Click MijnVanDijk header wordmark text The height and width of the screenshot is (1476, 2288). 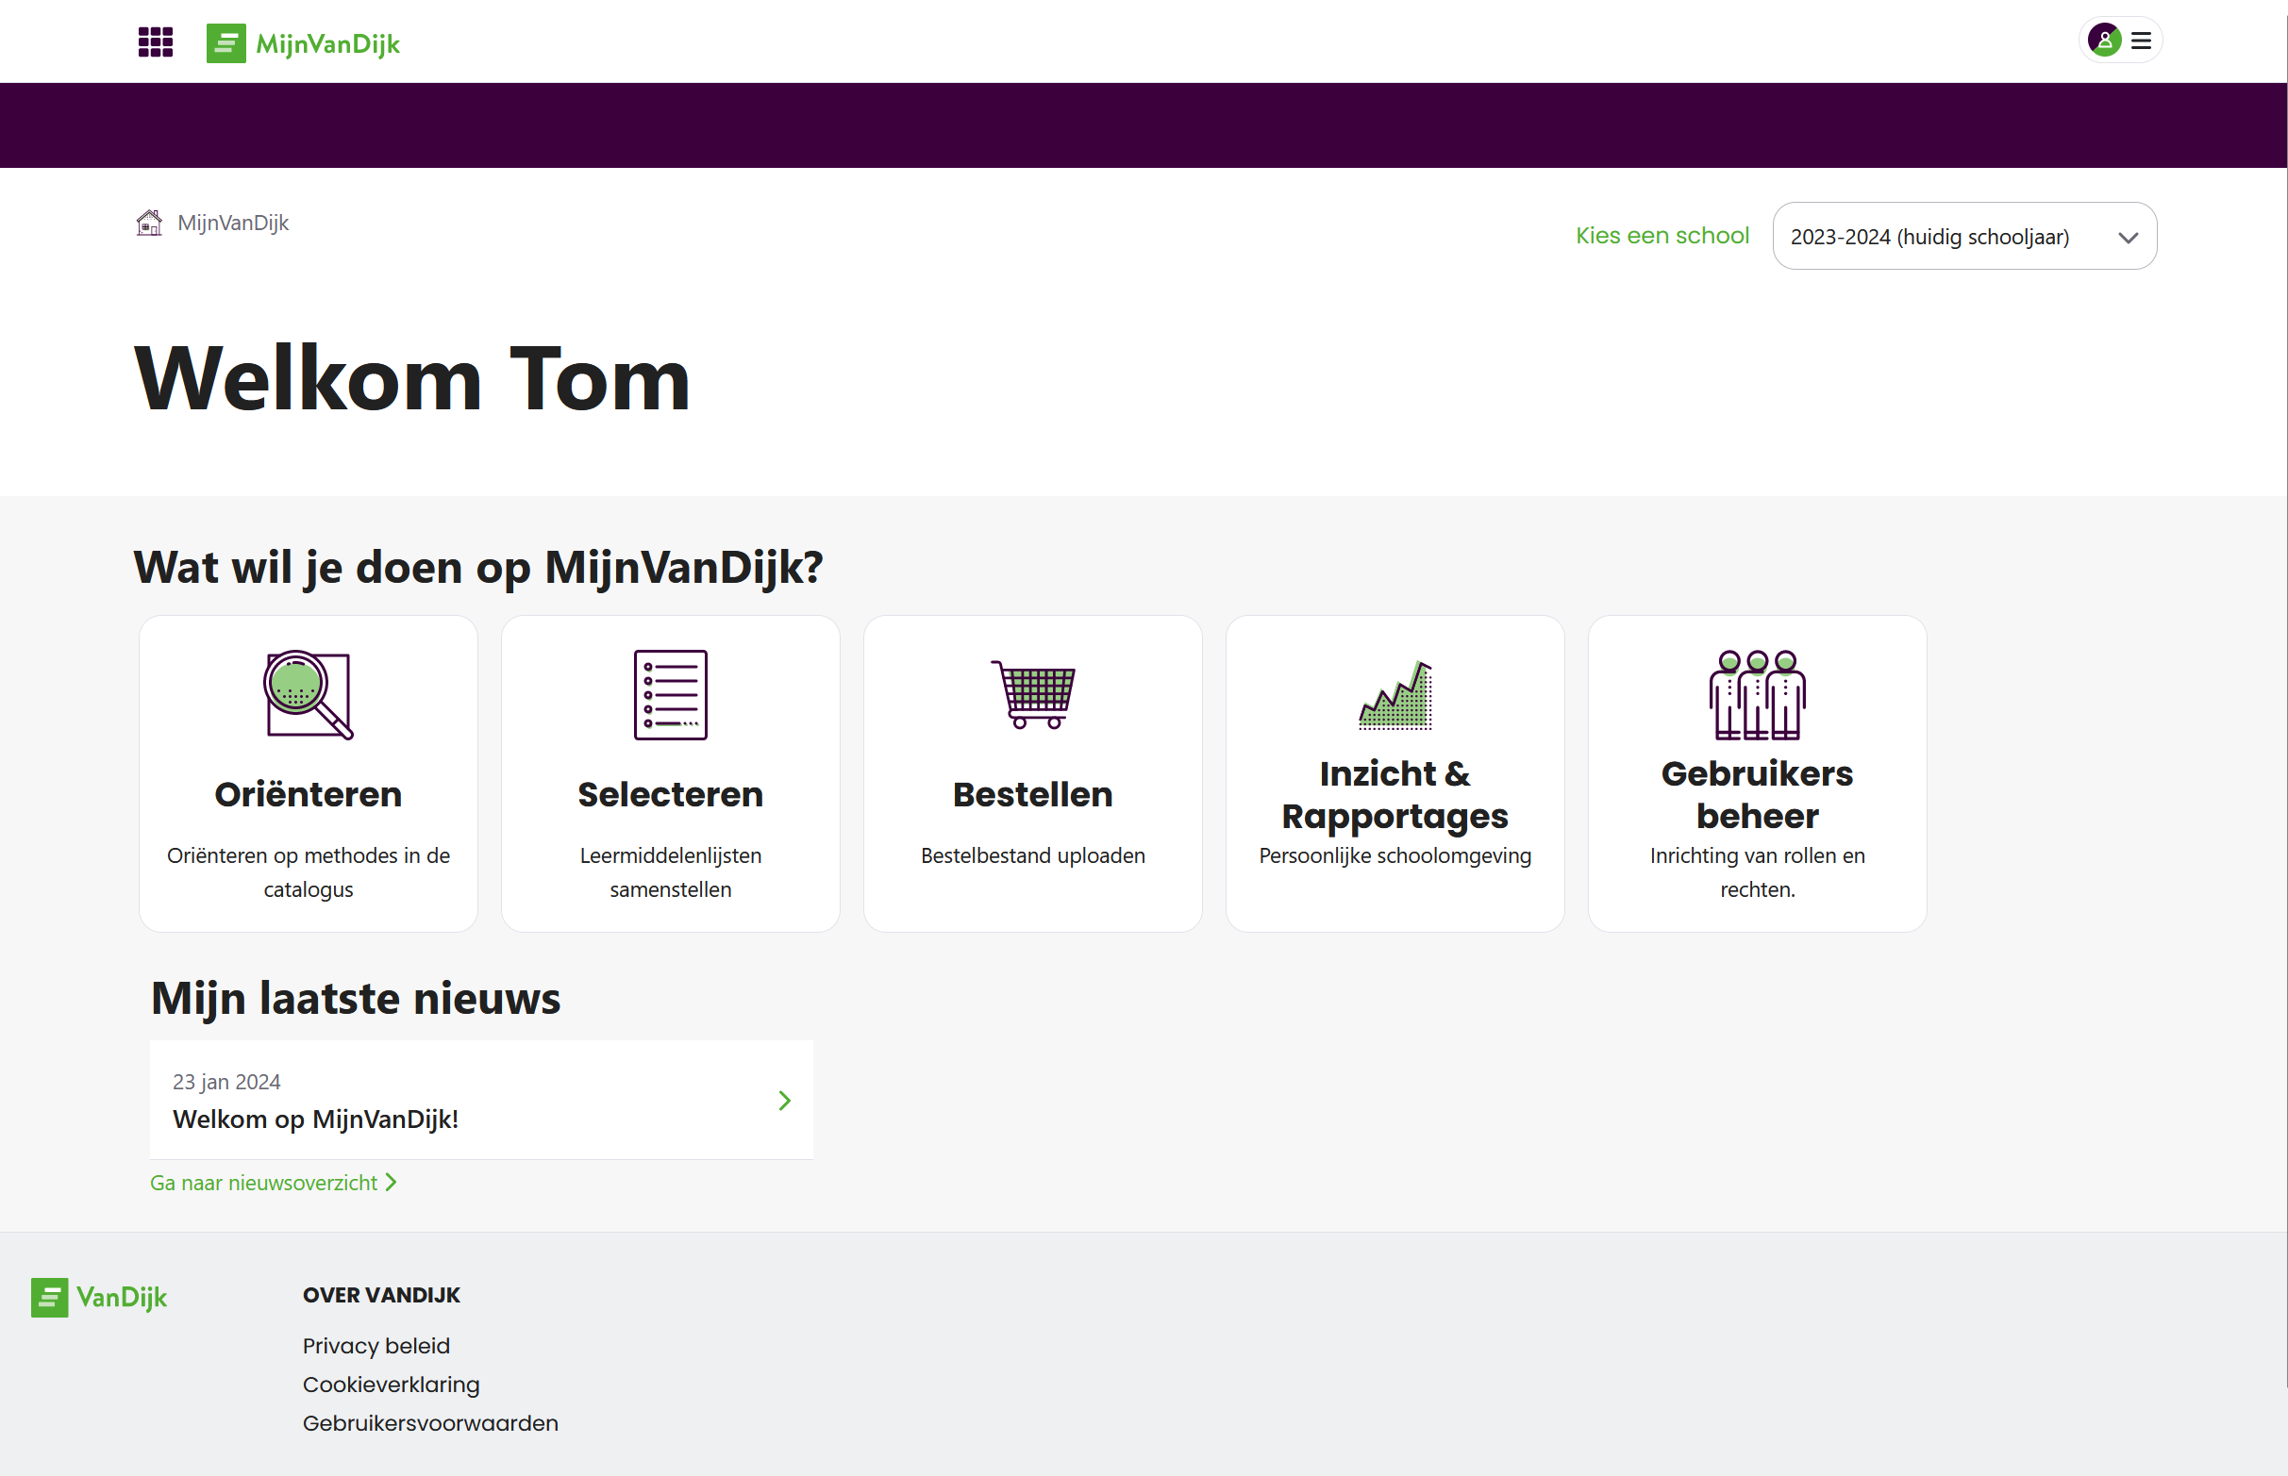click(327, 45)
